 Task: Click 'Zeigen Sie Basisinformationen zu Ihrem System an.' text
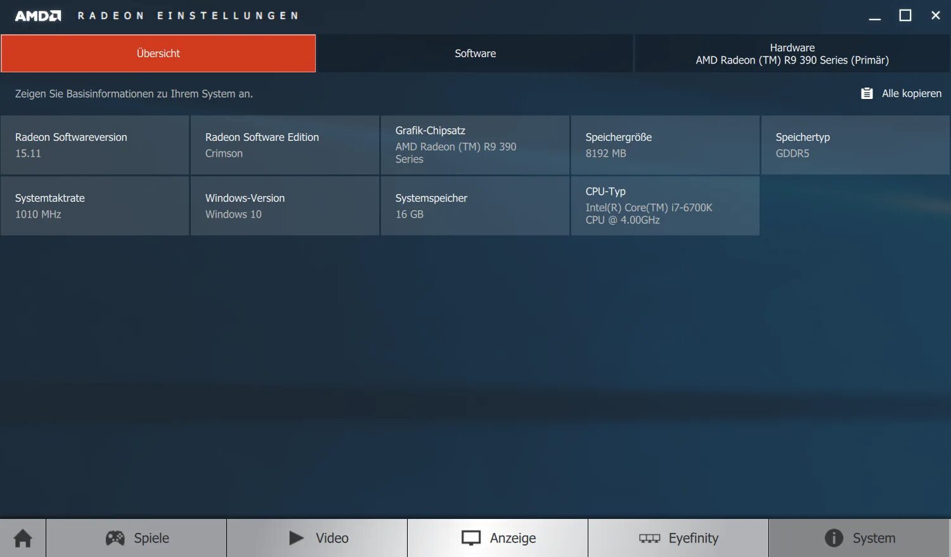point(134,94)
